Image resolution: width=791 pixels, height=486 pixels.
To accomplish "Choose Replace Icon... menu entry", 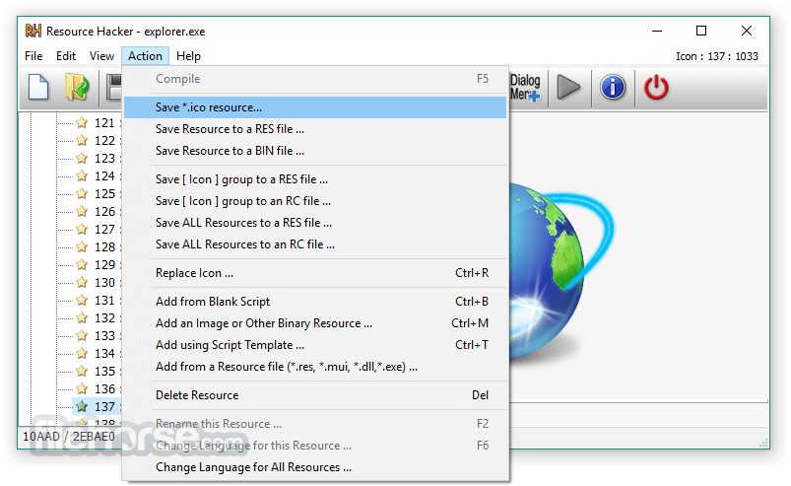I will pyautogui.click(x=315, y=273).
